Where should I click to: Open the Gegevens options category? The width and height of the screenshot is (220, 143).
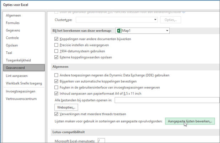pos(13,30)
